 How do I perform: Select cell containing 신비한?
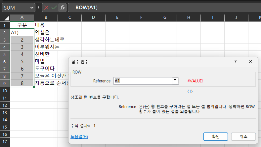[x=46, y=54]
